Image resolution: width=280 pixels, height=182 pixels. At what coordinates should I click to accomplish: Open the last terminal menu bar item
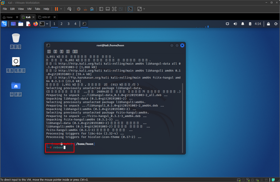coord(75,51)
